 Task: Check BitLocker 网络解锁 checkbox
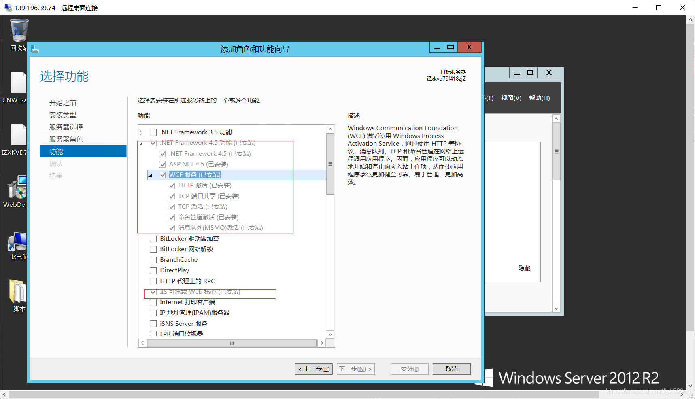click(153, 249)
